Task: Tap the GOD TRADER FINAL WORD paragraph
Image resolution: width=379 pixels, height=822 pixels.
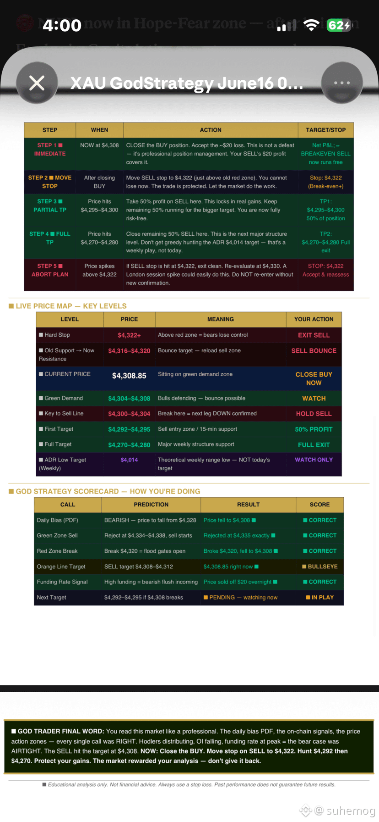Action: click(x=189, y=746)
